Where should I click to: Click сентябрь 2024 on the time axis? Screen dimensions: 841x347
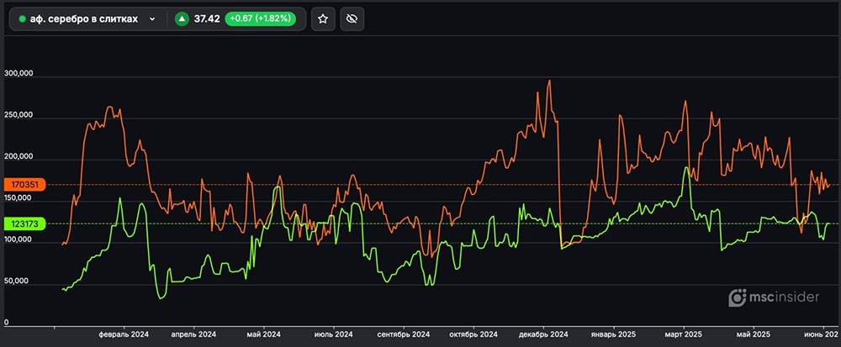pos(404,334)
